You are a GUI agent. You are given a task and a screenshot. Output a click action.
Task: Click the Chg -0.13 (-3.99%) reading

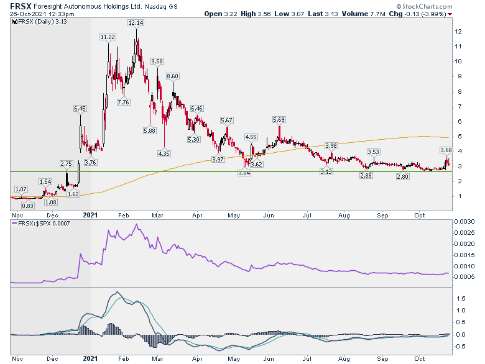[417, 14]
